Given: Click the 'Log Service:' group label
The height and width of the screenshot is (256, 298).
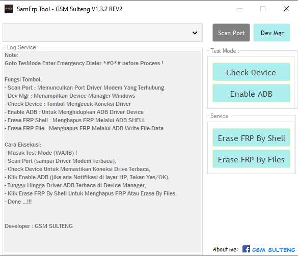Looking at the screenshot, I should (x=22, y=47).
